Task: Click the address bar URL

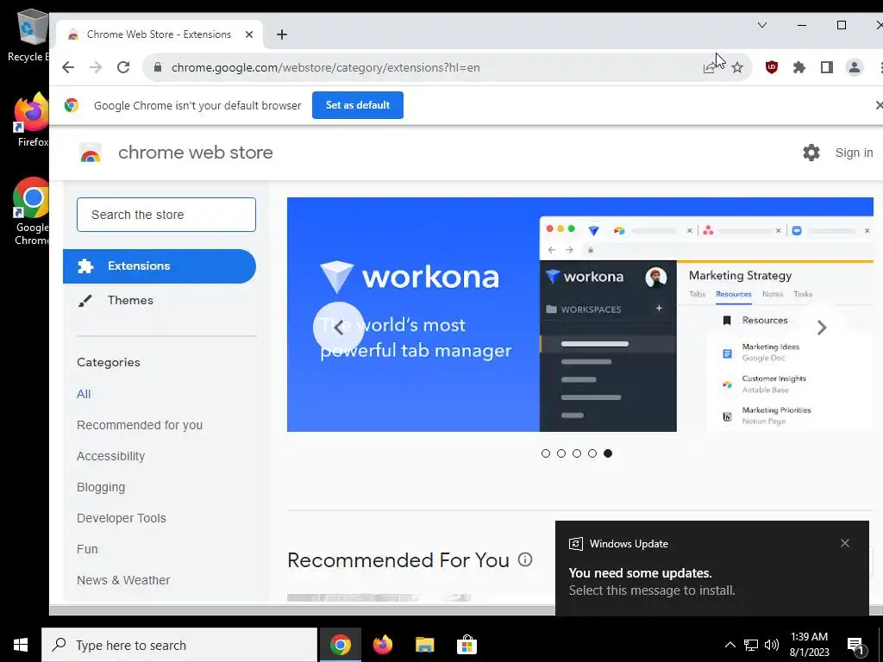Action: 325,67
